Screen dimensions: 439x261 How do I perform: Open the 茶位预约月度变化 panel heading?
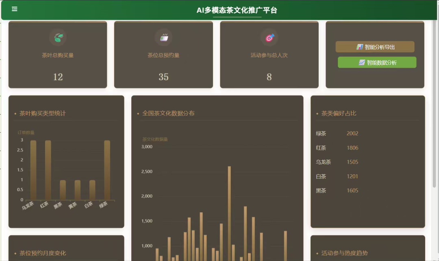pos(43,253)
